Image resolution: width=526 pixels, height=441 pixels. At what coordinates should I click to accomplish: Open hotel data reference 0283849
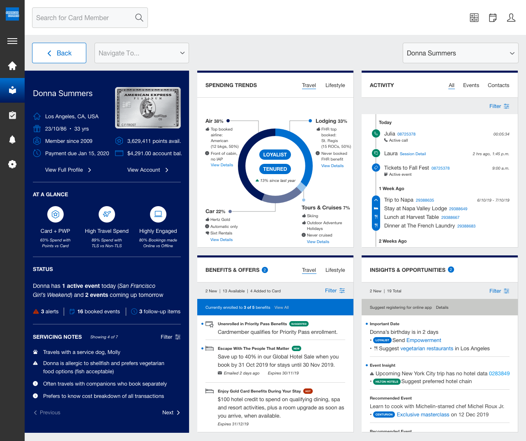tap(499, 374)
